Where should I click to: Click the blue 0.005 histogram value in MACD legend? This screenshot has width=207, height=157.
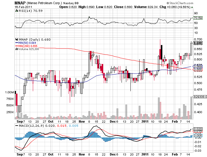pyautogui.click(x=74, y=126)
